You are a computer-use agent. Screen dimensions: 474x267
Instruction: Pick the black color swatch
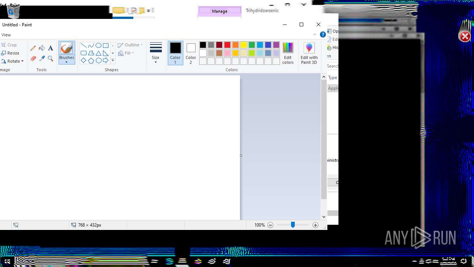(203, 45)
